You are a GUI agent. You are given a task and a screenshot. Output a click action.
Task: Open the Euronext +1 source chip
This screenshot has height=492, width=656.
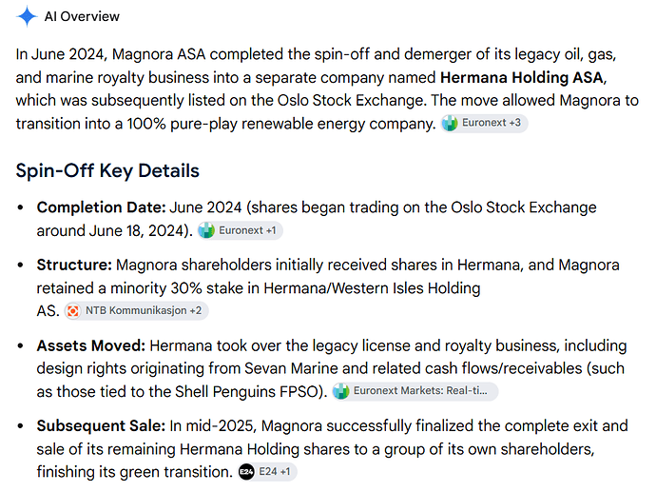click(x=241, y=230)
